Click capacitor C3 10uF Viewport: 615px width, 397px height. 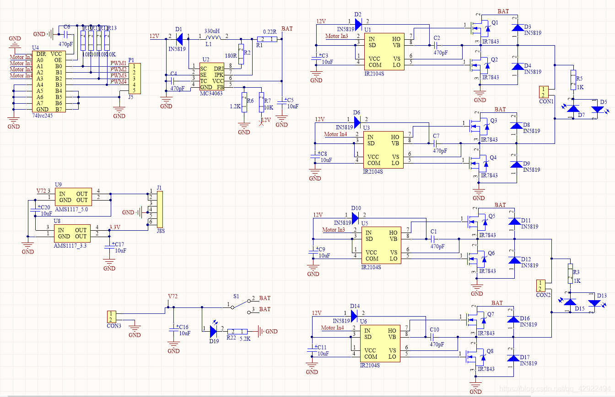pos(316,58)
